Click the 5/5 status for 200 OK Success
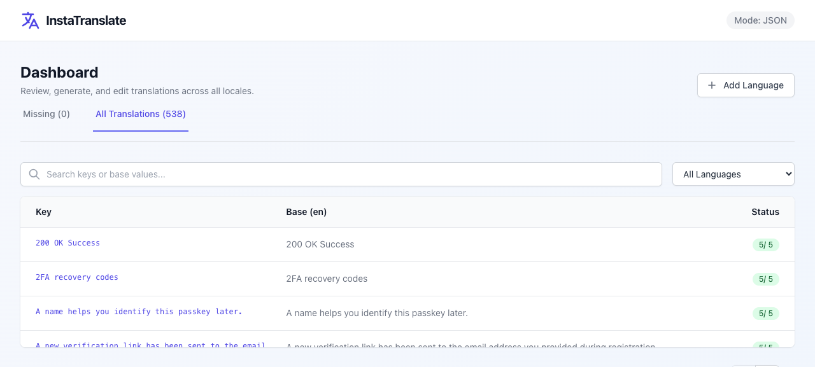This screenshot has height=367, width=815. click(766, 245)
